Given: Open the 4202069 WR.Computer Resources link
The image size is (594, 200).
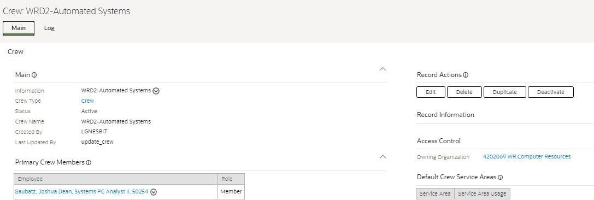Looking at the screenshot, I should point(527,156).
